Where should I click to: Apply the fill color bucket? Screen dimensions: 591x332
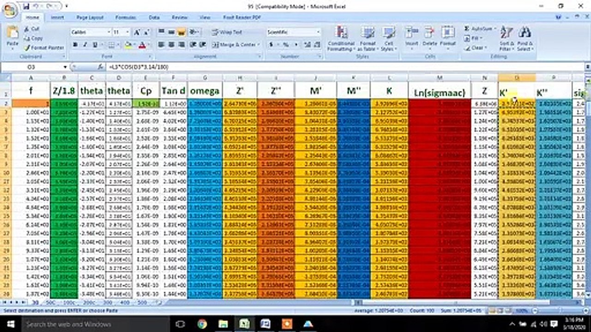point(128,45)
